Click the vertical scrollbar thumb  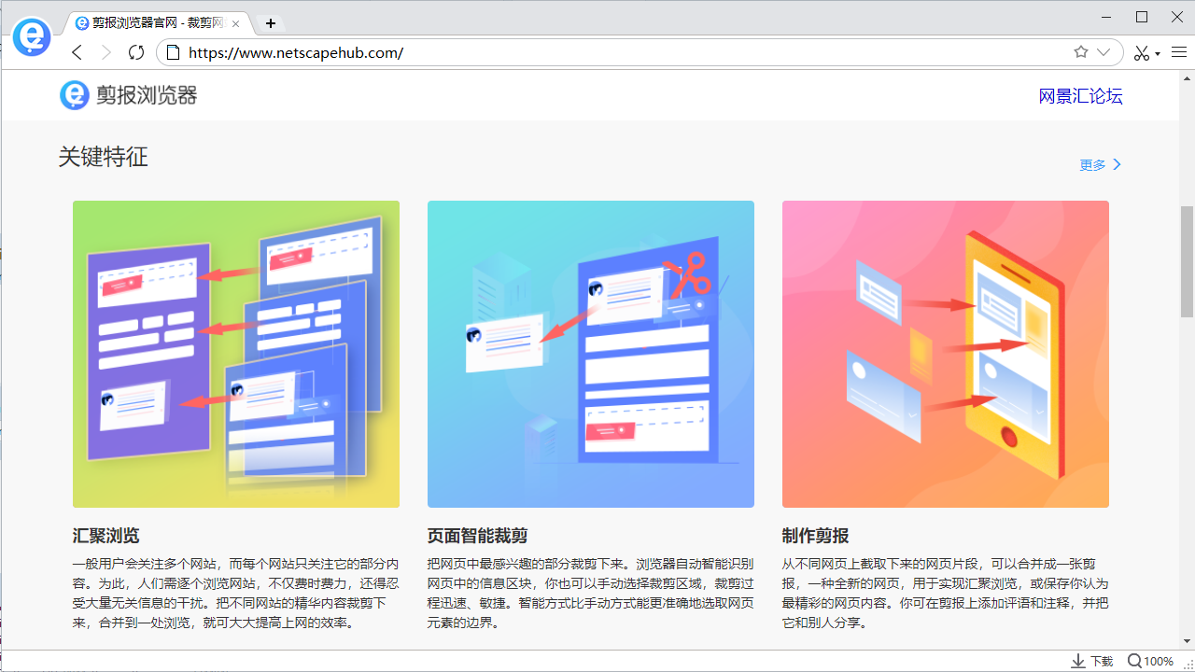(x=1187, y=261)
